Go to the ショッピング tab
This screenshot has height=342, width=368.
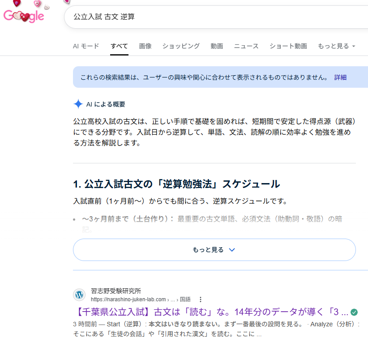point(181,46)
